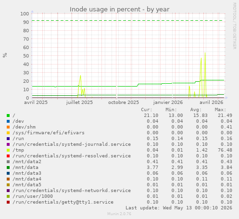Image resolution: width=239 pixels, height=219 pixels.
Task: Click the 'avril 2025' x-axis label
Action: [x=36, y=103]
